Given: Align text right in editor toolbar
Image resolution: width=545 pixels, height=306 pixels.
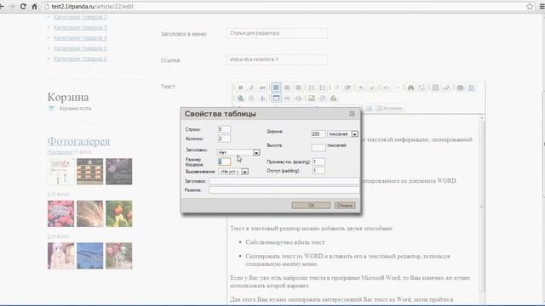Looking at the screenshot, I should [x=298, y=88].
